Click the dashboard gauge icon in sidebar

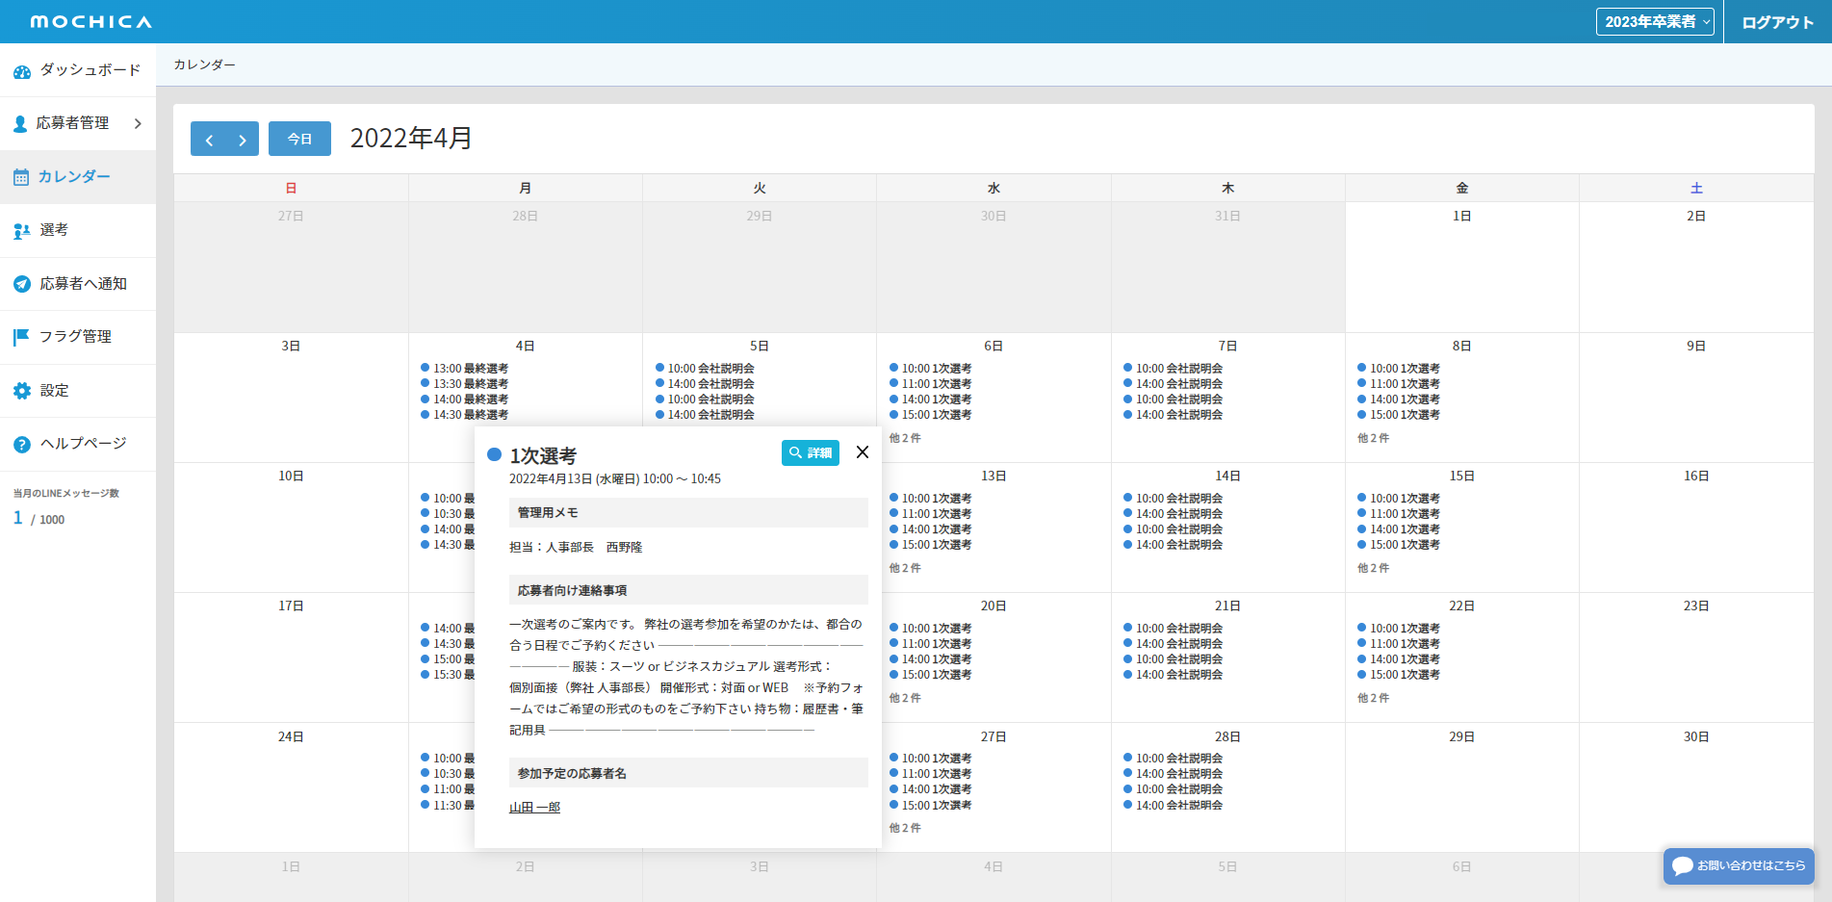[x=22, y=71]
